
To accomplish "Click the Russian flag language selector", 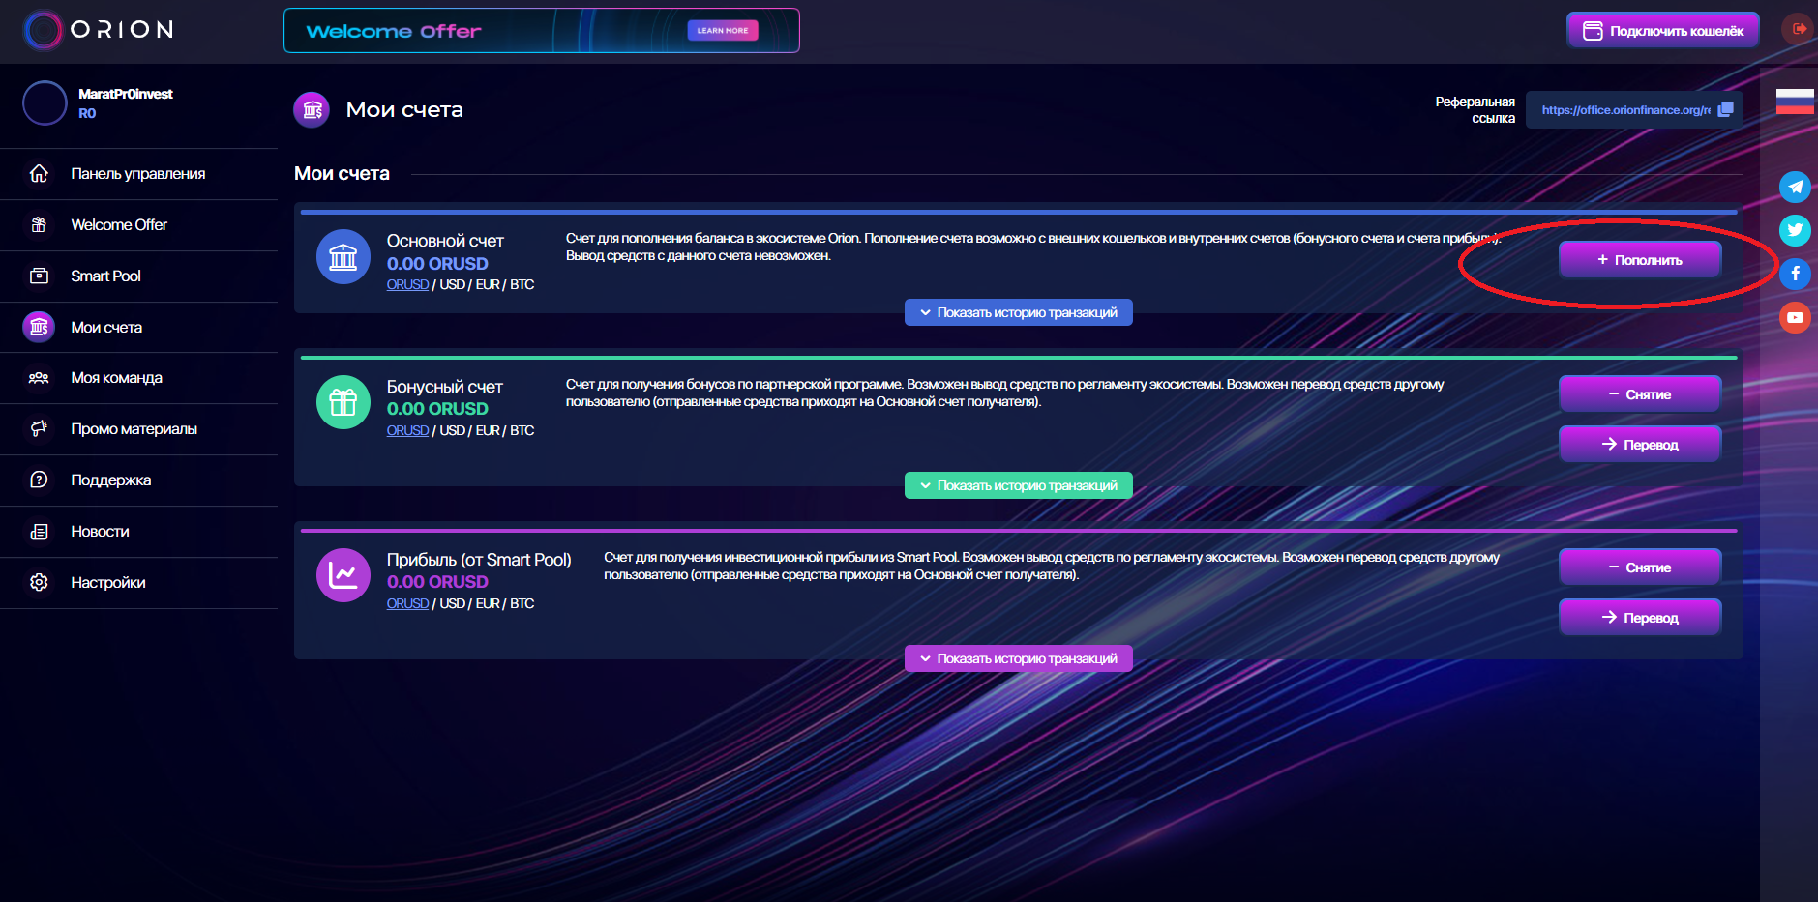I will [1795, 101].
